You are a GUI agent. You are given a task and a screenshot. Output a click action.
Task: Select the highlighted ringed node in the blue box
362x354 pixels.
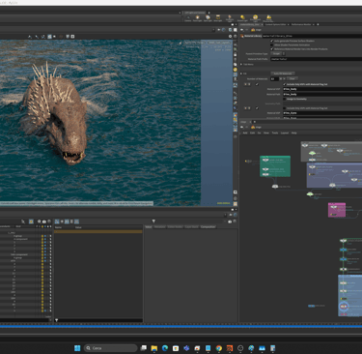344,307
